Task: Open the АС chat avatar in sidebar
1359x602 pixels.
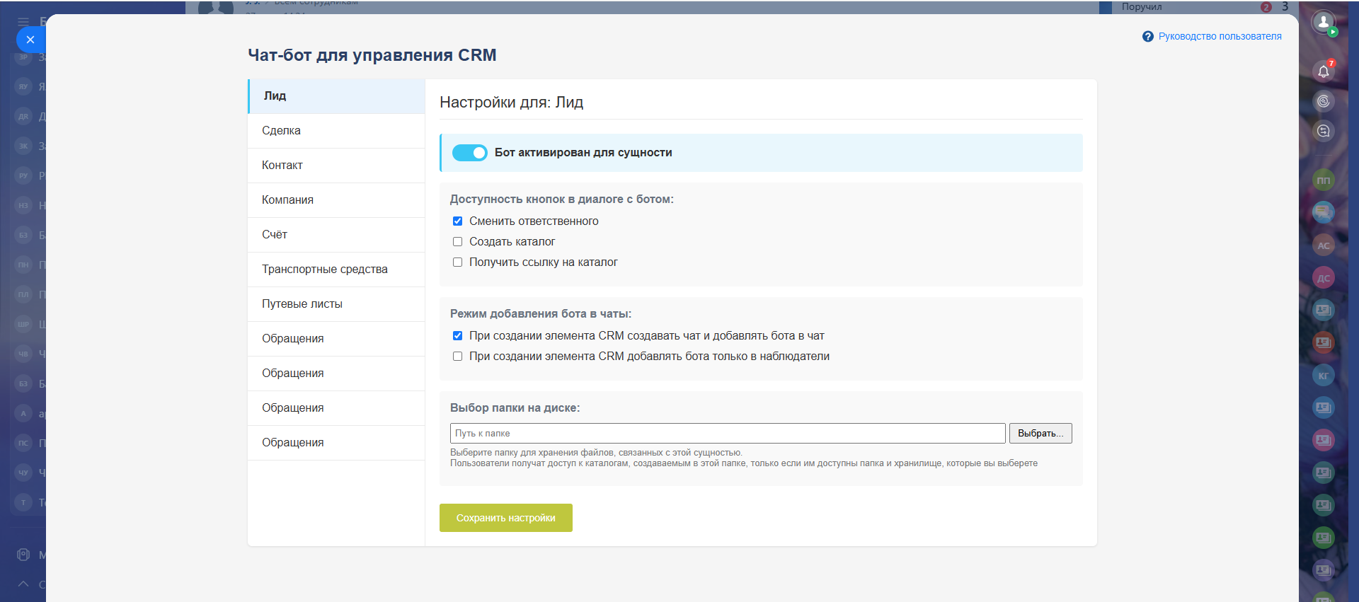Action: click(x=1323, y=245)
